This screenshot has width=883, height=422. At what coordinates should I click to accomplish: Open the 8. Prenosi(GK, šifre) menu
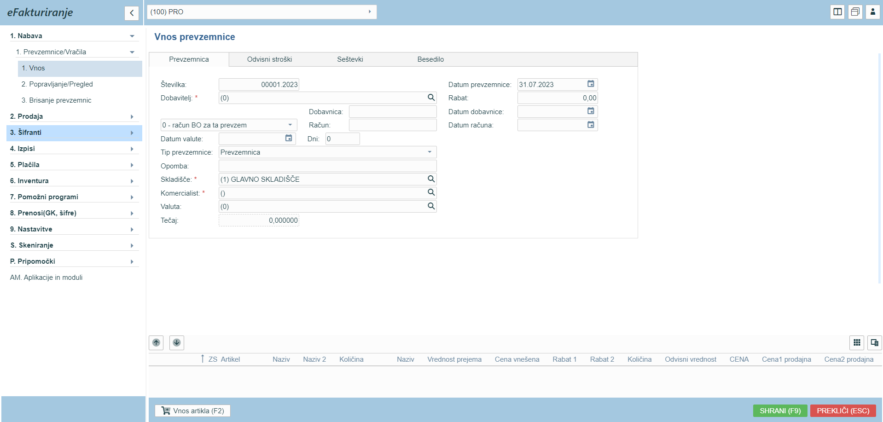tap(74, 213)
